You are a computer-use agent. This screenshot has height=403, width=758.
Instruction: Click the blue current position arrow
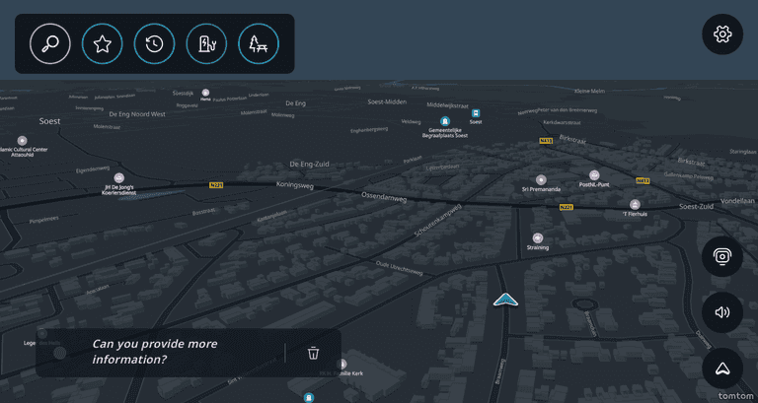505,300
